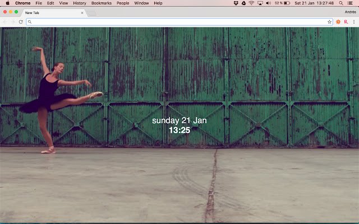
Task: Open the volume control icon
Action: coord(269,3)
